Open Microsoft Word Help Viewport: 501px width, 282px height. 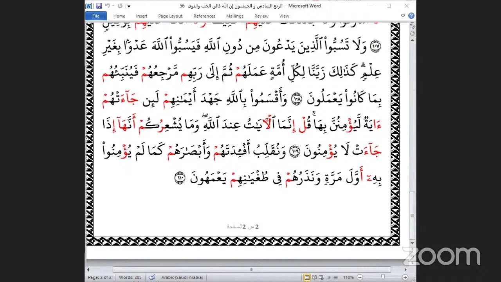(x=411, y=16)
